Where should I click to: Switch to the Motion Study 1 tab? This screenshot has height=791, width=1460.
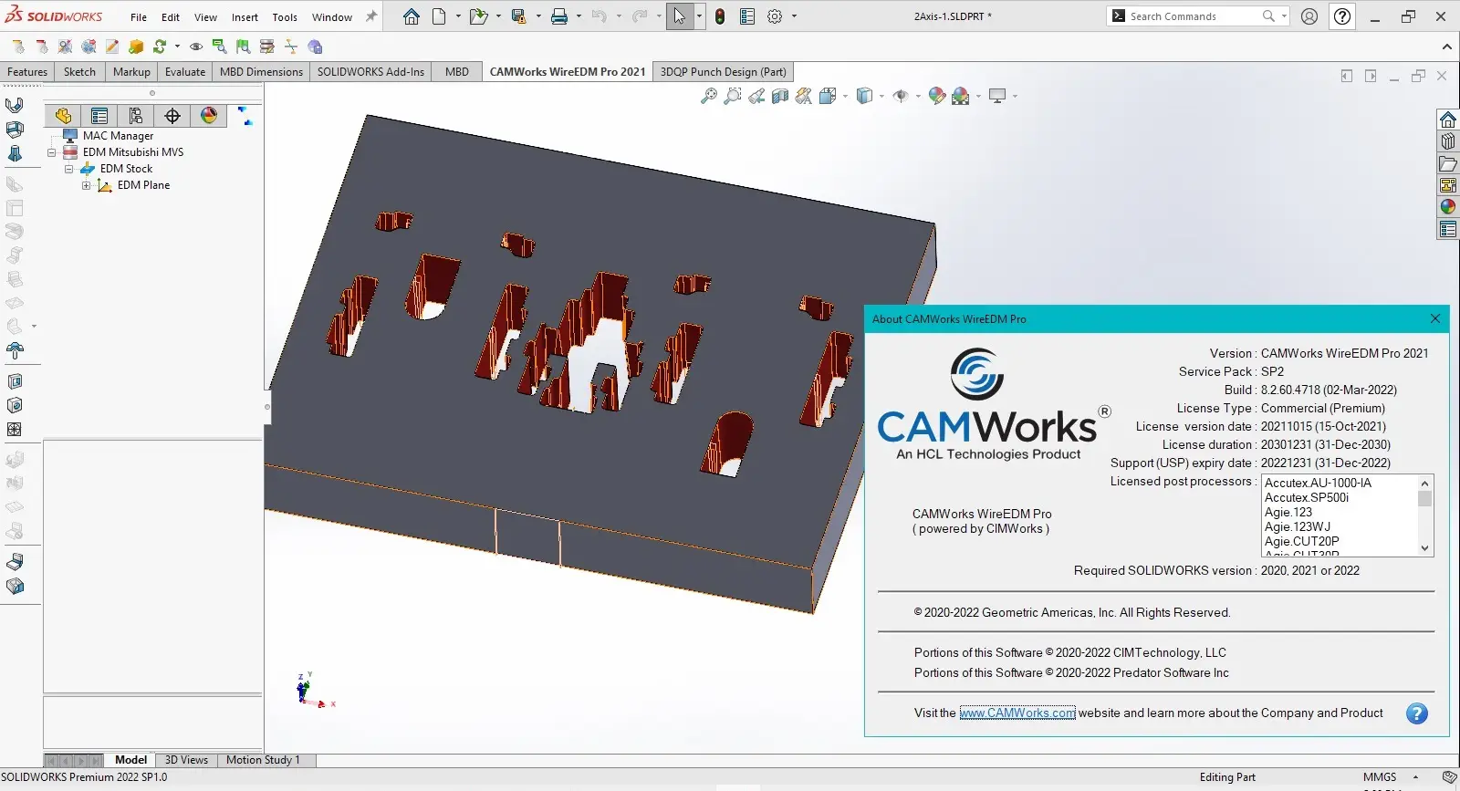[263, 760]
